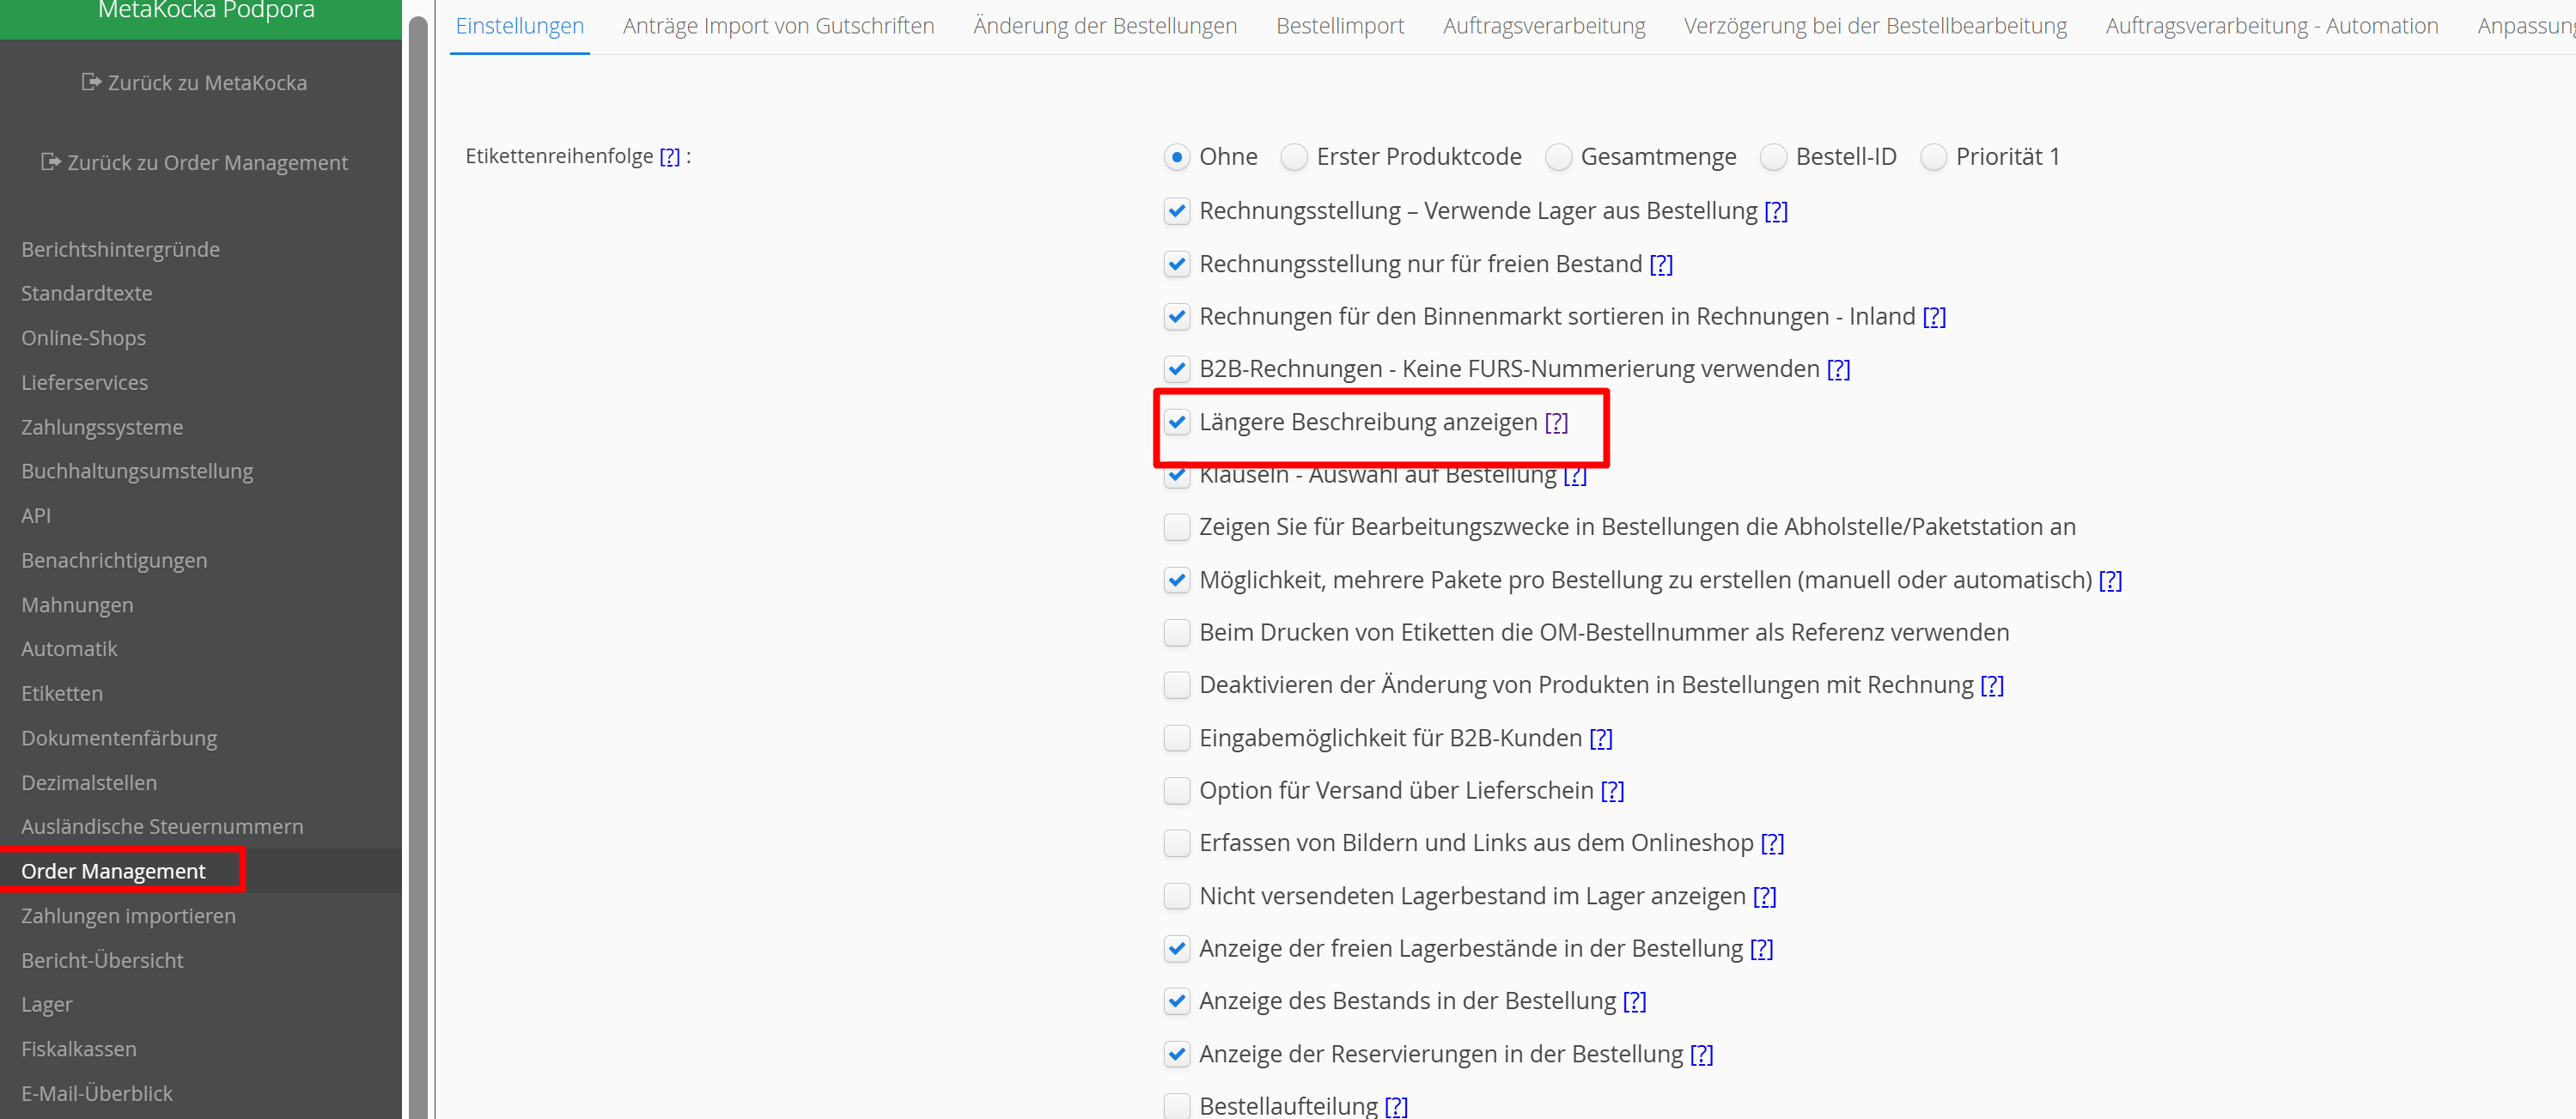2576x1119 pixels.
Task: Click Zurück zu MetaKocka link
Action: tap(207, 83)
